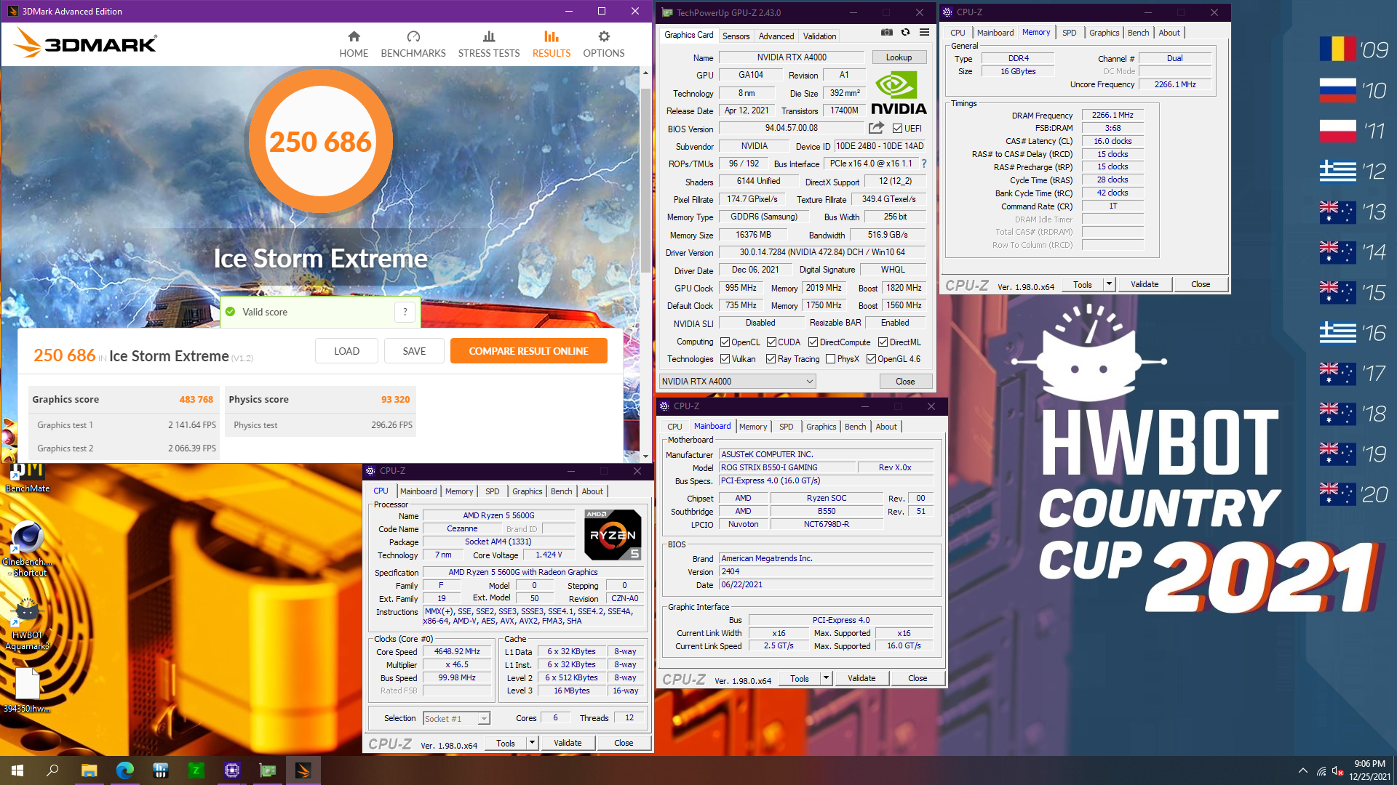The width and height of the screenshot is (1397, 785).
Task: Toggle DirectCompute checkbox
Action: (x=813, y=342)
